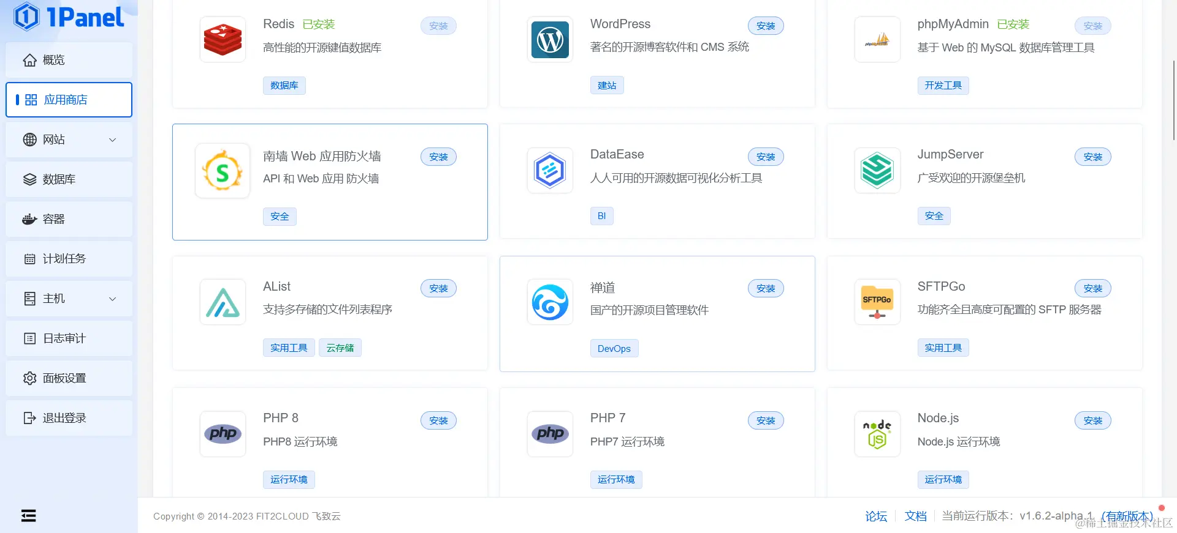1177x533 pixels.
Task: Click the 禅道 app icon
Action: point(550,302)
